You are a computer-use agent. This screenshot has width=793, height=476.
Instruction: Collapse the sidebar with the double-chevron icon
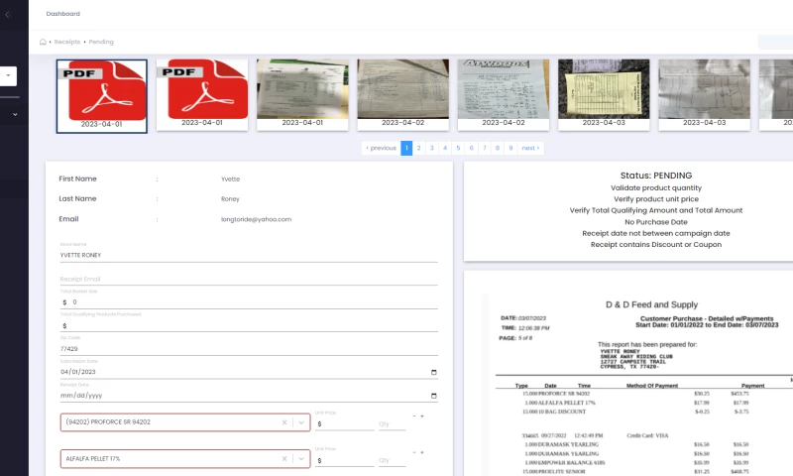point(8,14)
